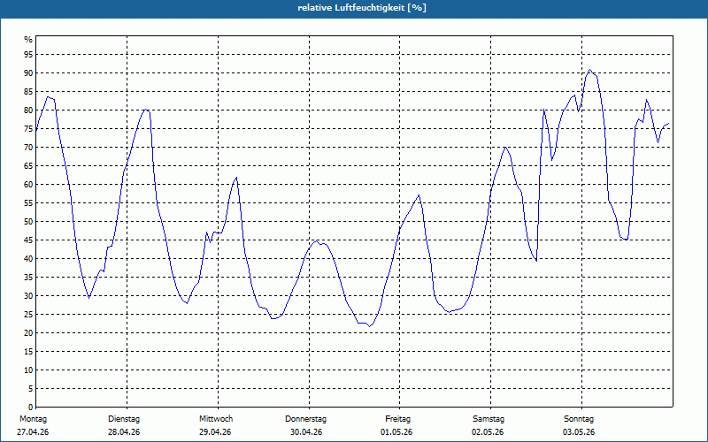
Task: Select the '03.05.26' date label
Action: tap(579, 432)
